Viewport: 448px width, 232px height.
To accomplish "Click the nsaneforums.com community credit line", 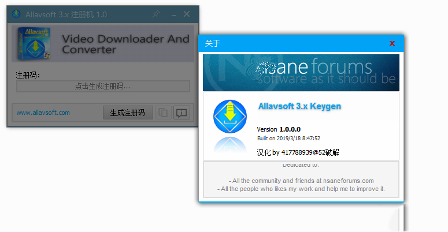I will [301, 181].
